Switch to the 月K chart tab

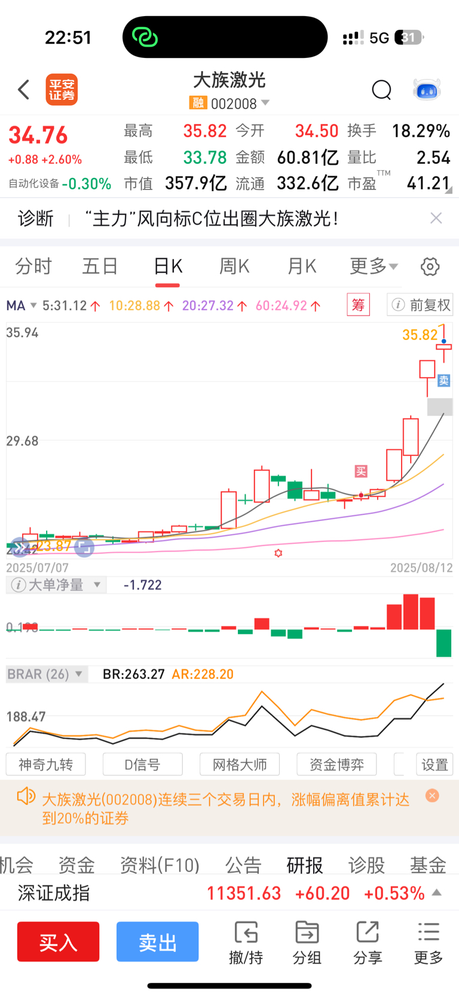[x=302, y=266]
